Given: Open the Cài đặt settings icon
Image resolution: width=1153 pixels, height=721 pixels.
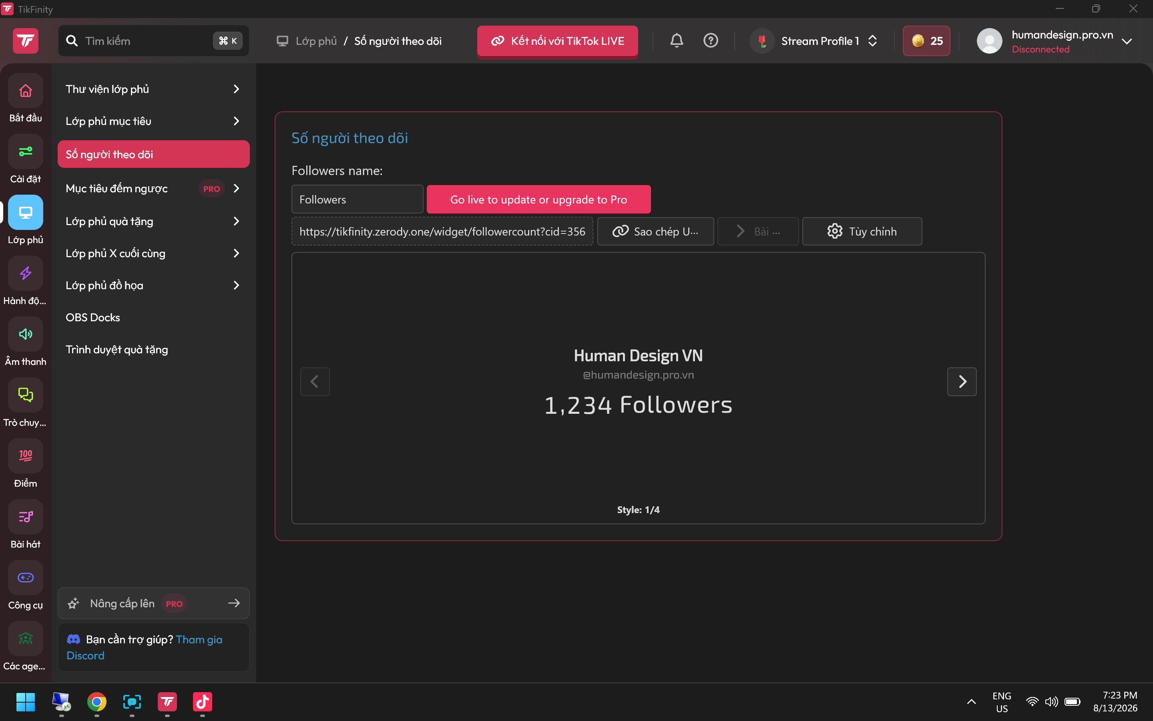Looking at the screenshot, I should [x=26, y=152].
